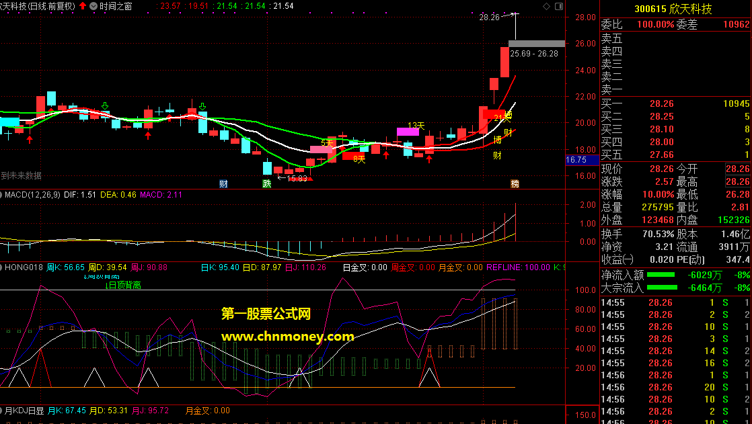Click the REFLINE: 100.00 readout
The width and height of the screenshot is (752, 424).
518,267
